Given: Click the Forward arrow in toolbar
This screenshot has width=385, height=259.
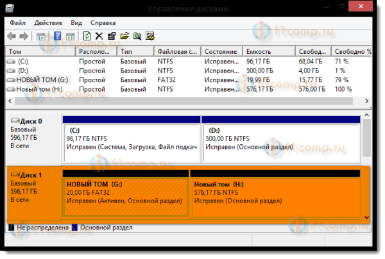Looking at the screenshot, I should coord(24,36).
